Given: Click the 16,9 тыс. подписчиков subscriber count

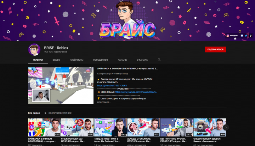Looking at the screenshot, I should [56, 52].
